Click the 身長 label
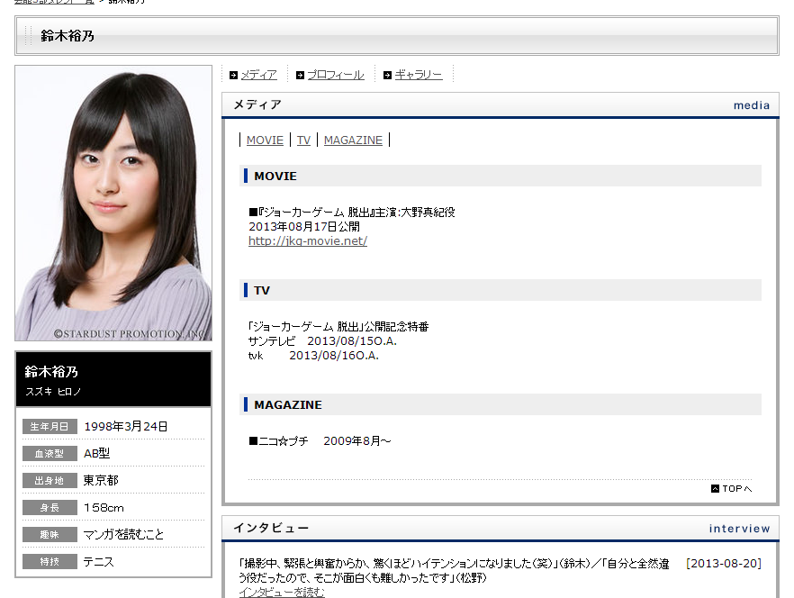This screenshot has width=794, height=598. click(x=50, y=507)
